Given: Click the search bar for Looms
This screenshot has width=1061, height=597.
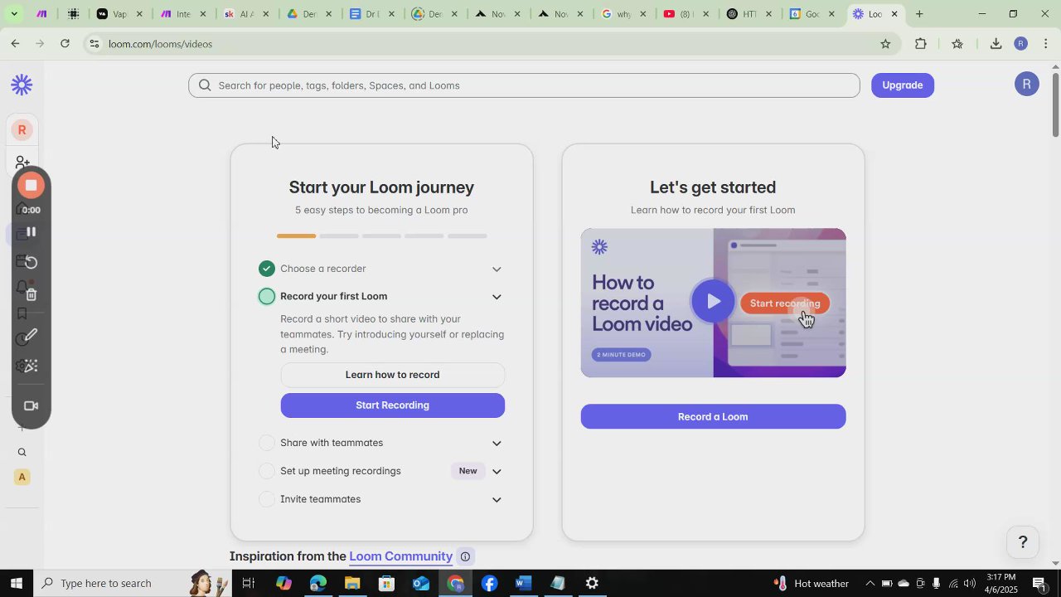Looking at the screenshot, I should 524,85.
